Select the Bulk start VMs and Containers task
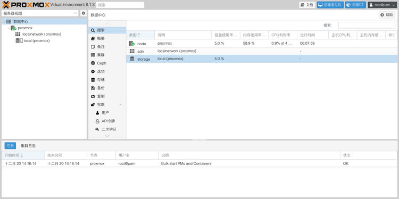 199,163
